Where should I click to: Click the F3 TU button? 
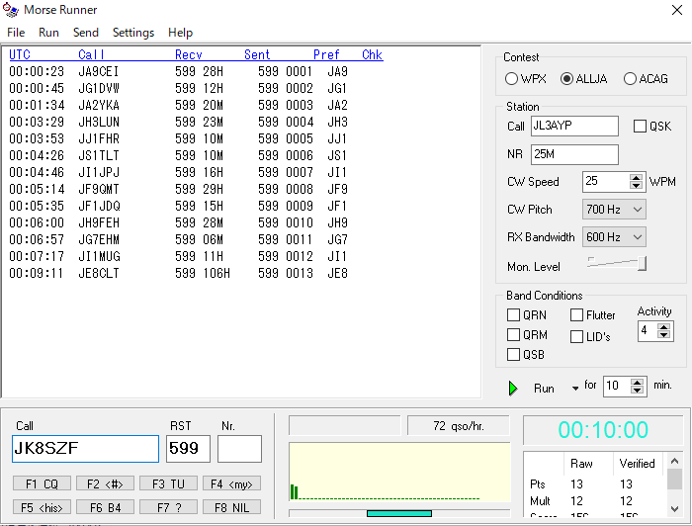tap(168, 483)
